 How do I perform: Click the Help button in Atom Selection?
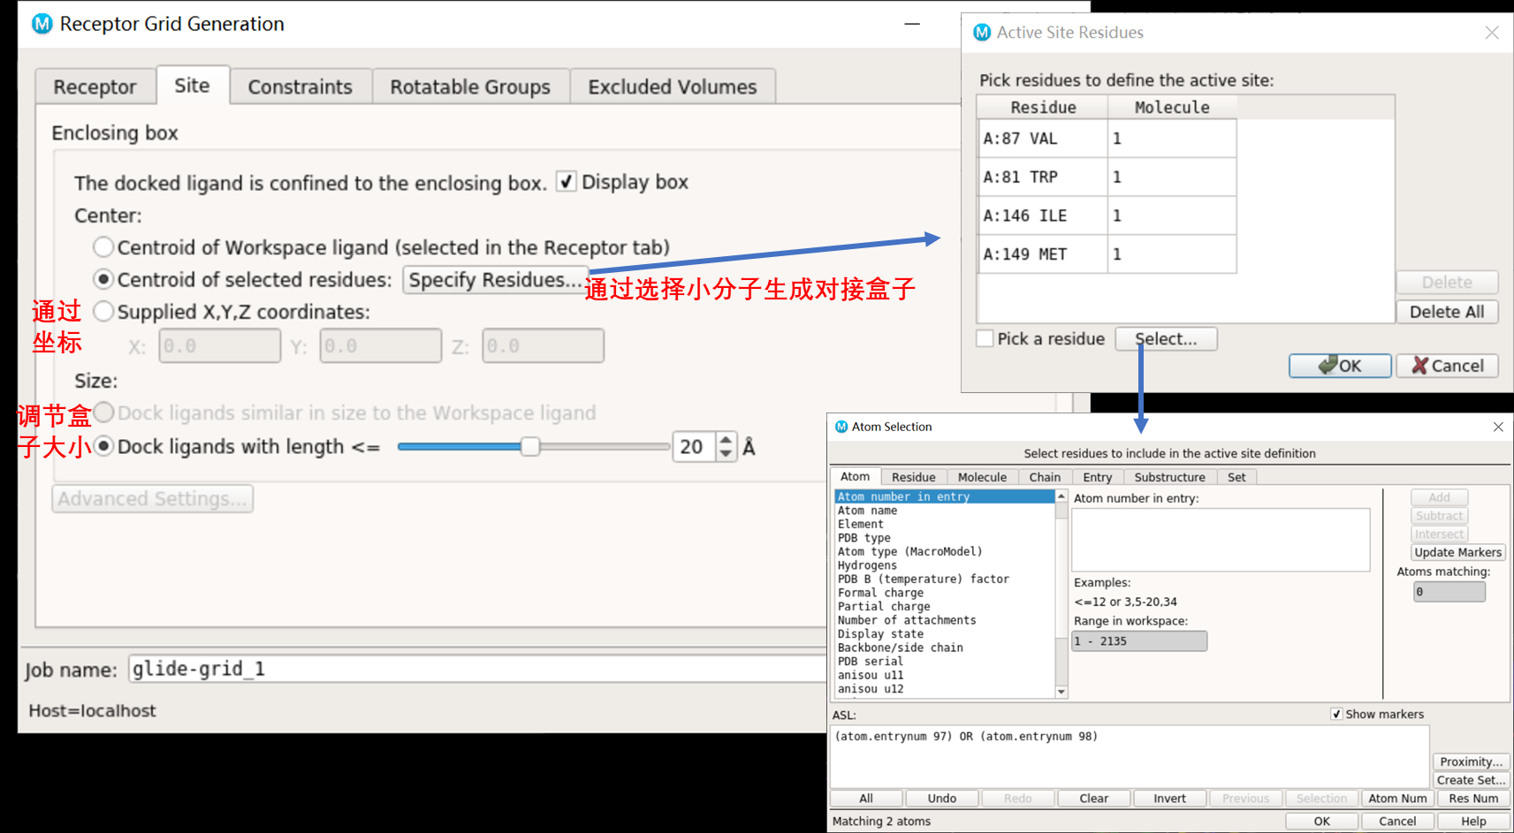[x=1473, y=822]
